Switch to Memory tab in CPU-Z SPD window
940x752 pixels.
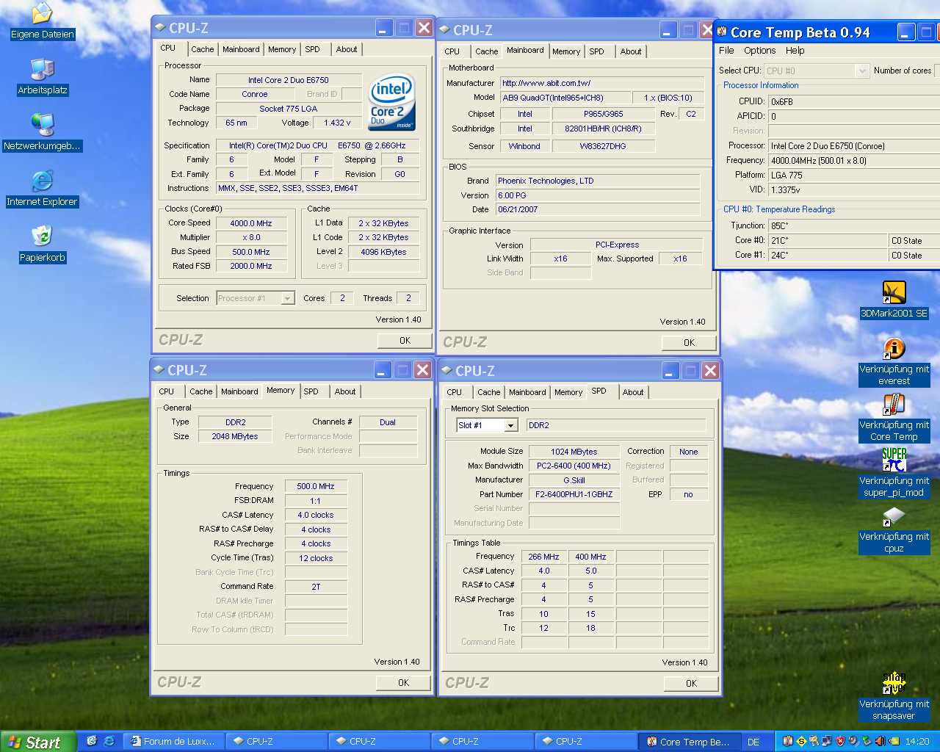[x=568, y=392]
